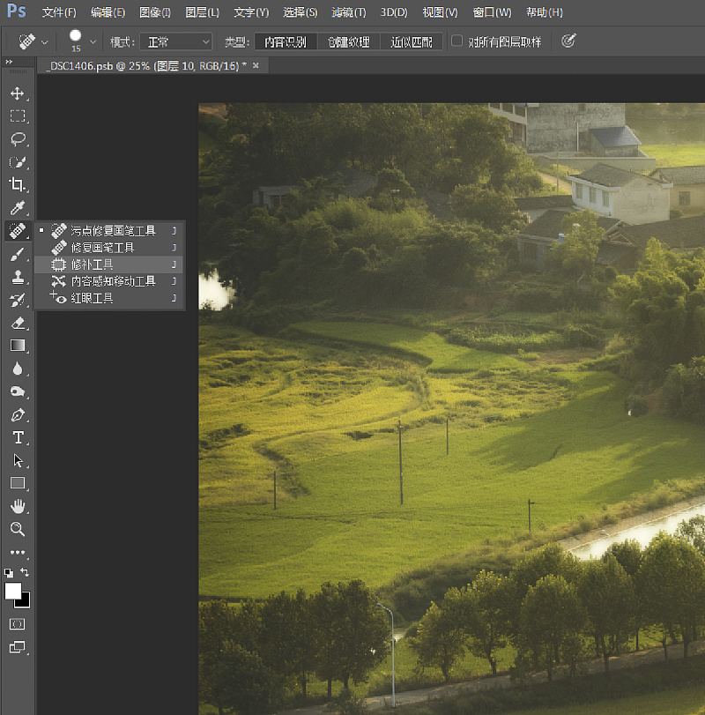Screen dimensions: 705x715
Task: Choose Content-Aware Move tool from flyout
Action: [109, 281]
